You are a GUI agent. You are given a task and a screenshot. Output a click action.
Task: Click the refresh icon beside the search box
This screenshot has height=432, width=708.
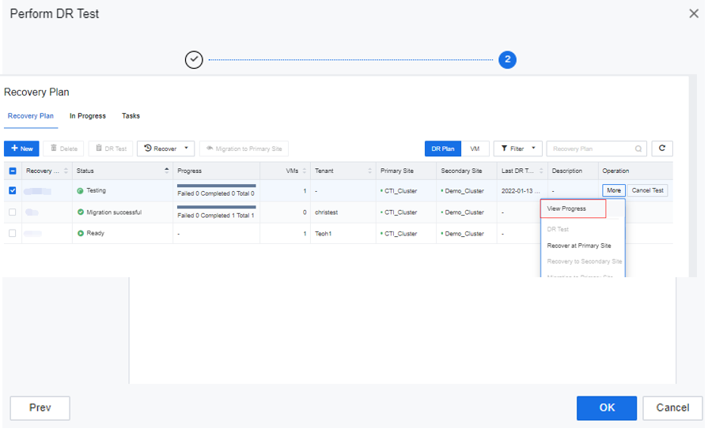(661, 148)
